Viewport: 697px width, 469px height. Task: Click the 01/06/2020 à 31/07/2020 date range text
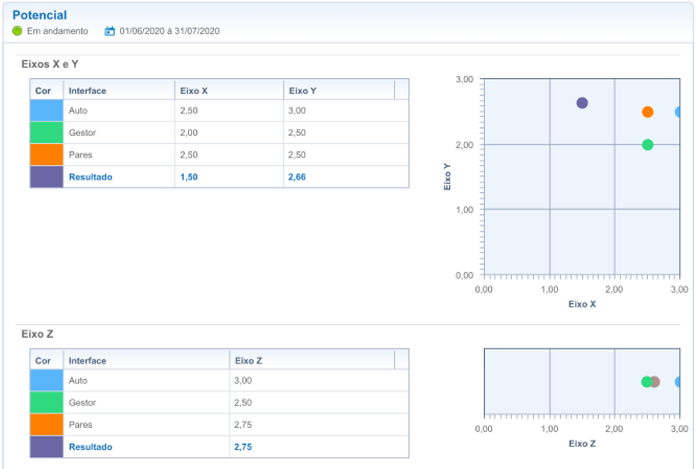click(170, 31)
